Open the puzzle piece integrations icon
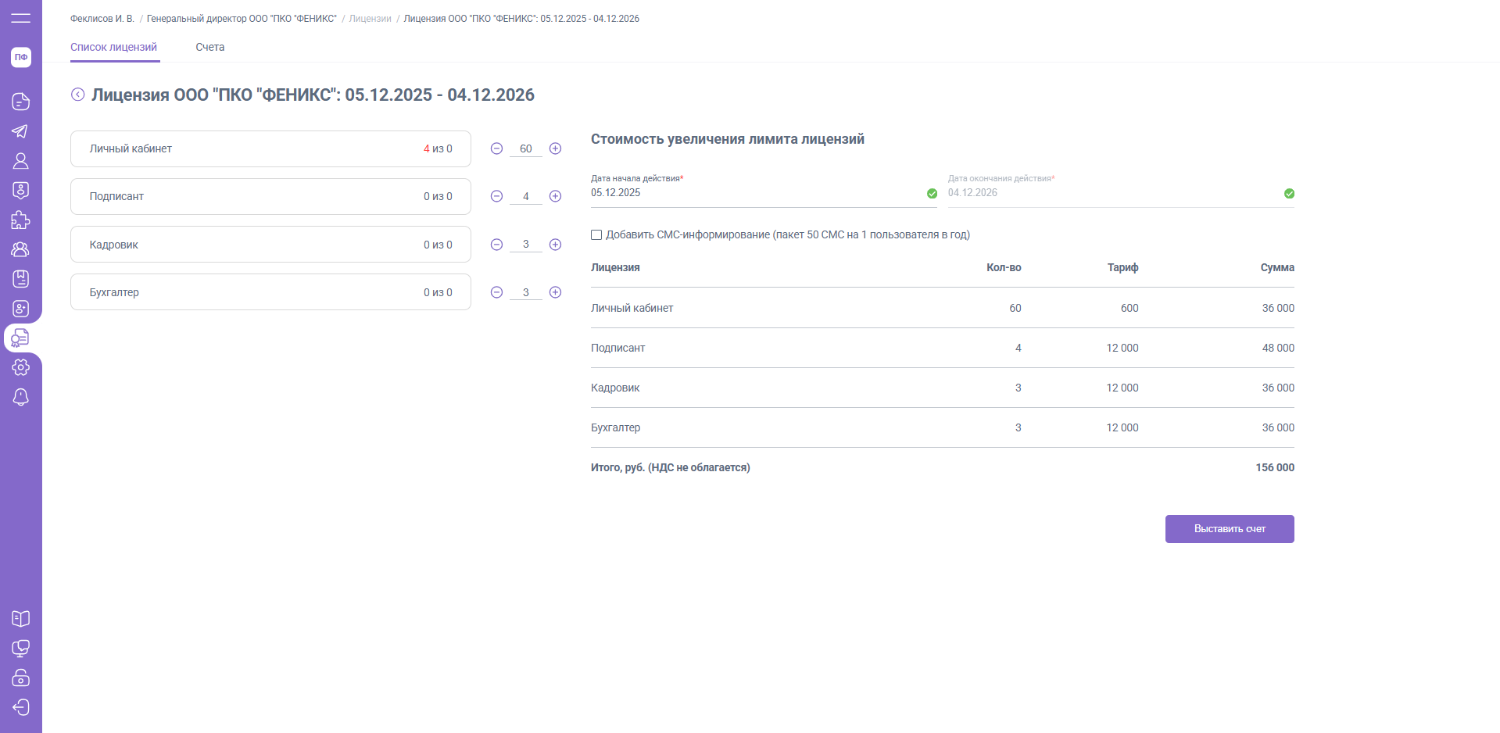The height and width of the screenshot is (733, 1500). 21,220
